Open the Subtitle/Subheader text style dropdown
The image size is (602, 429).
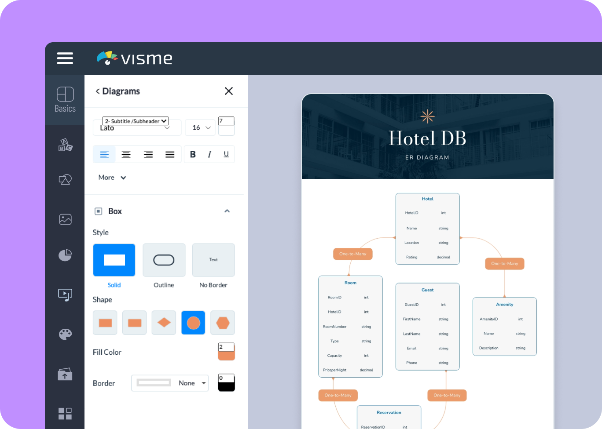tap(136, 121)
